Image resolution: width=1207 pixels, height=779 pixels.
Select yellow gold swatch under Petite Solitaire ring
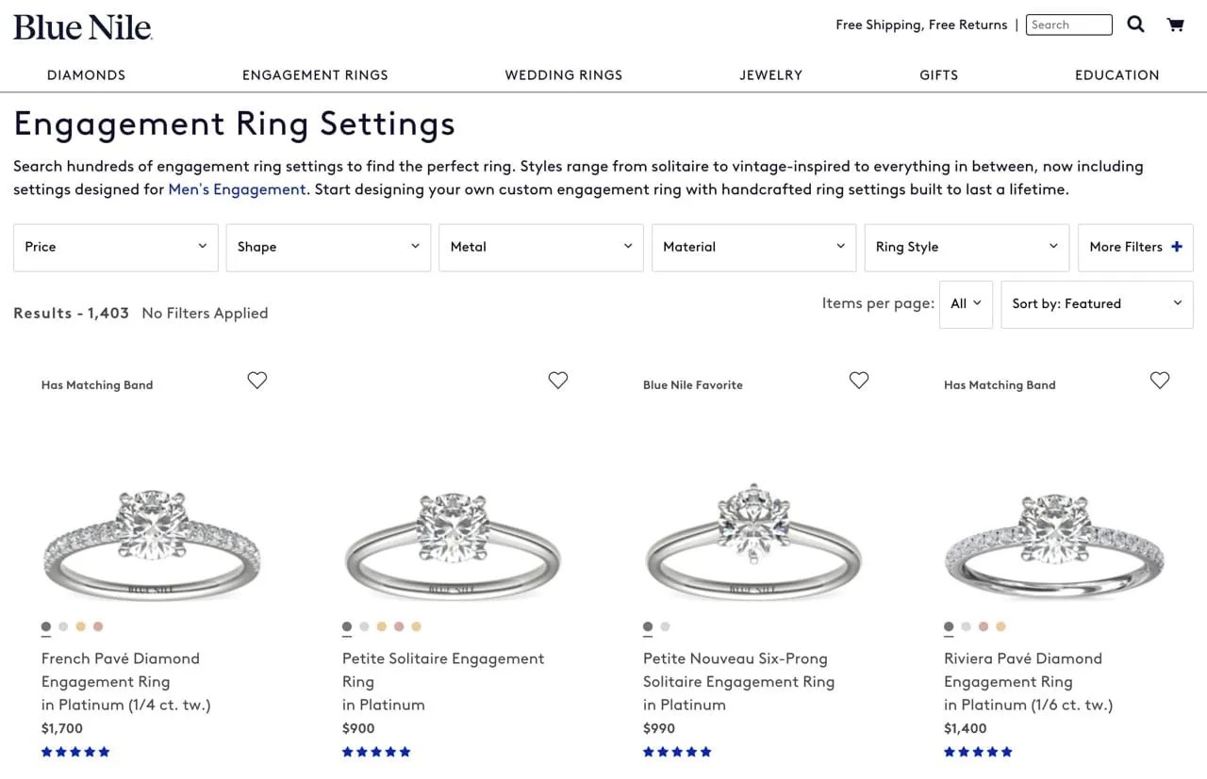[381, 626]
